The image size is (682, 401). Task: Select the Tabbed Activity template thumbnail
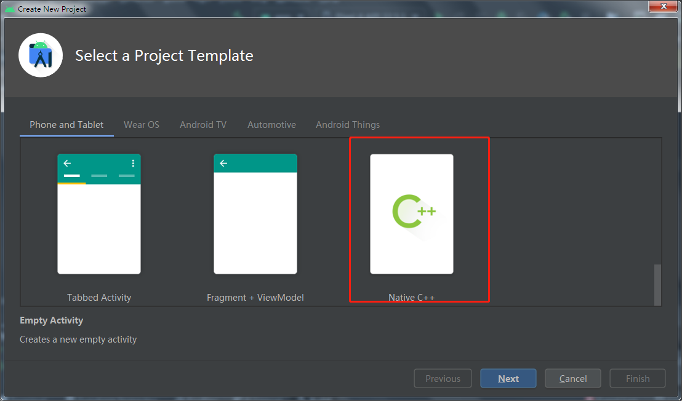point(99,214)
